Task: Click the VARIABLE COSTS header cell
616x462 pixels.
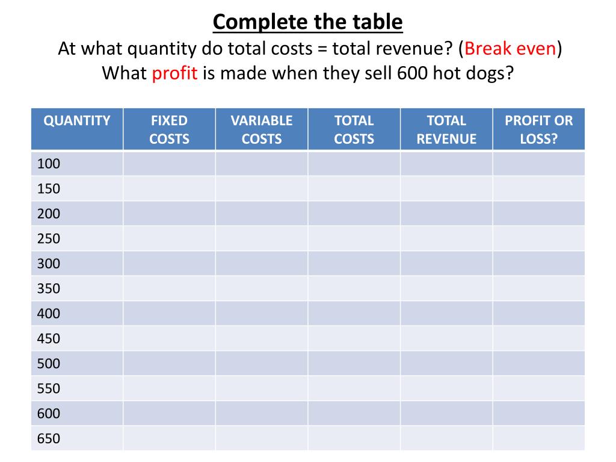Action: tap(262, 129)
